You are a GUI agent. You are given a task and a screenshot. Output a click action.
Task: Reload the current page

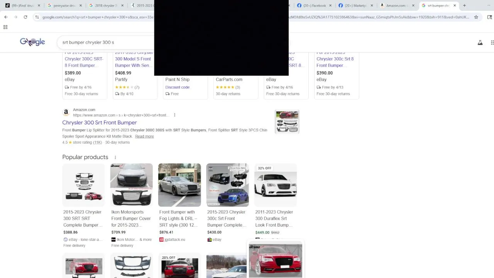[25, 17]
